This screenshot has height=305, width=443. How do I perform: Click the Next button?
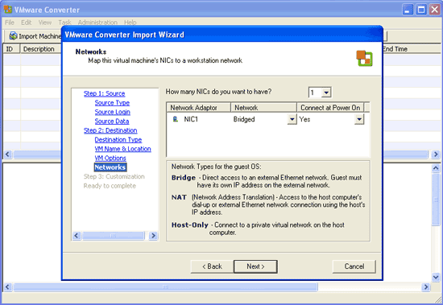click(x=255, y=266)
